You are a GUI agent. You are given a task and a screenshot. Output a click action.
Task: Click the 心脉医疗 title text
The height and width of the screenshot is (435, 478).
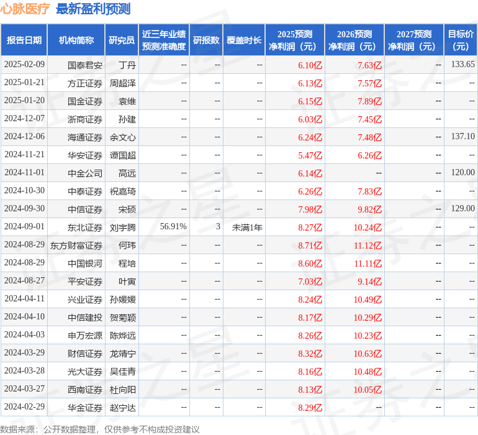25,9
